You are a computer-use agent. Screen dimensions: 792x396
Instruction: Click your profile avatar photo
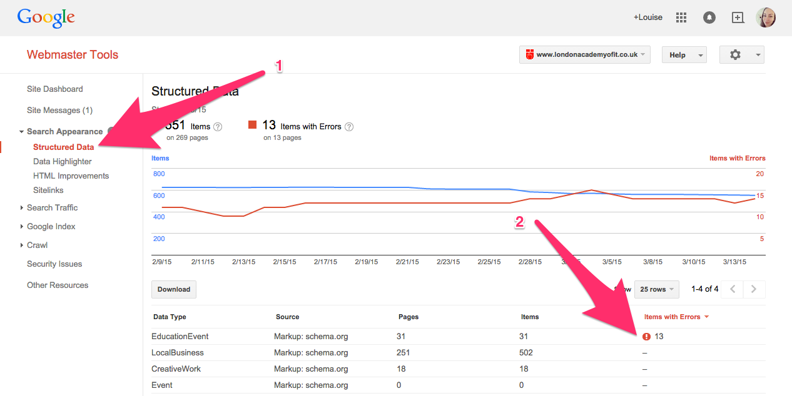(x=766, y=17)
